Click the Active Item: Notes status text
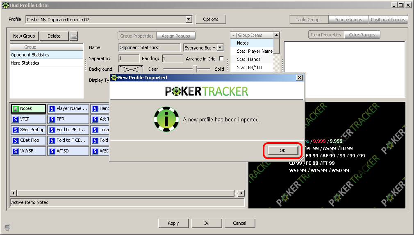 (x=30, y=202)
